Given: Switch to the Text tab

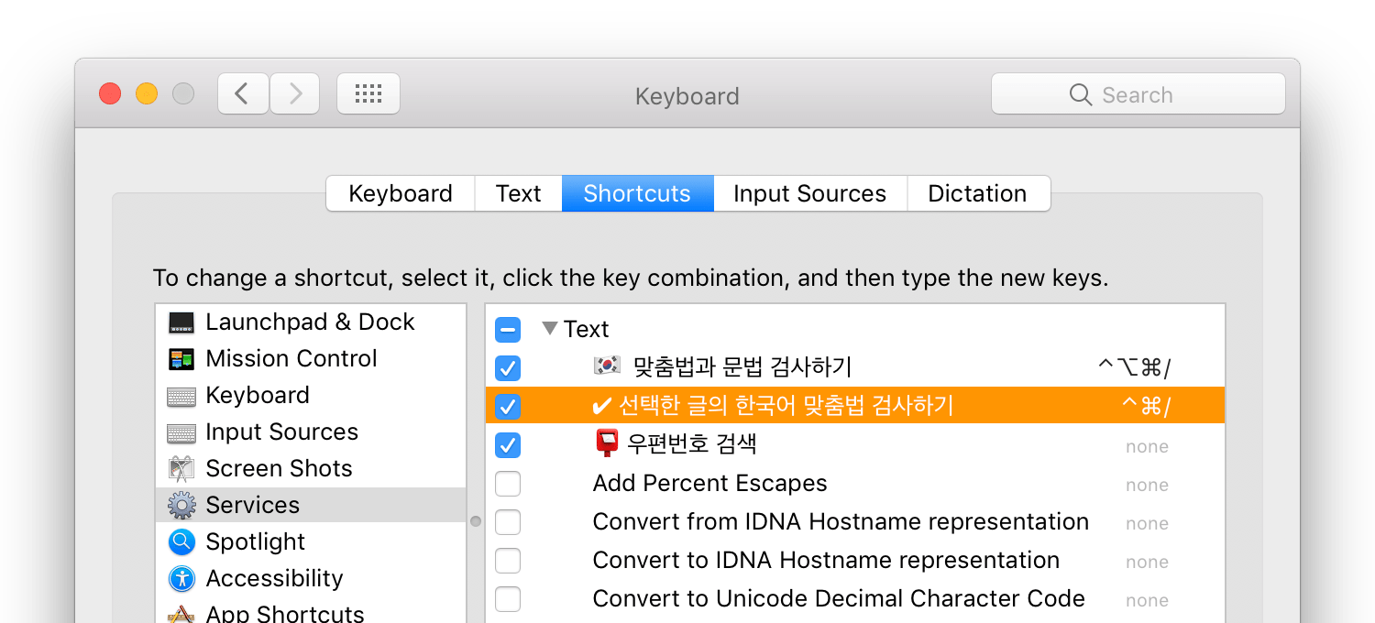Looking at the screenshot, I should (519, 193).
